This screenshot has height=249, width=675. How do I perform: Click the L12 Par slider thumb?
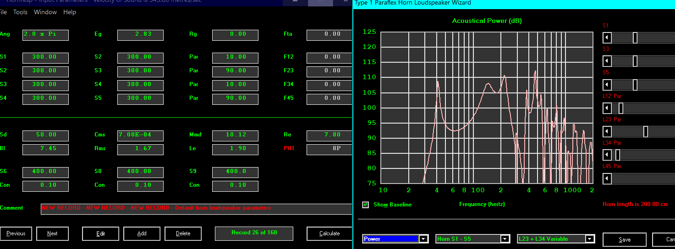[x=621, y=108]
